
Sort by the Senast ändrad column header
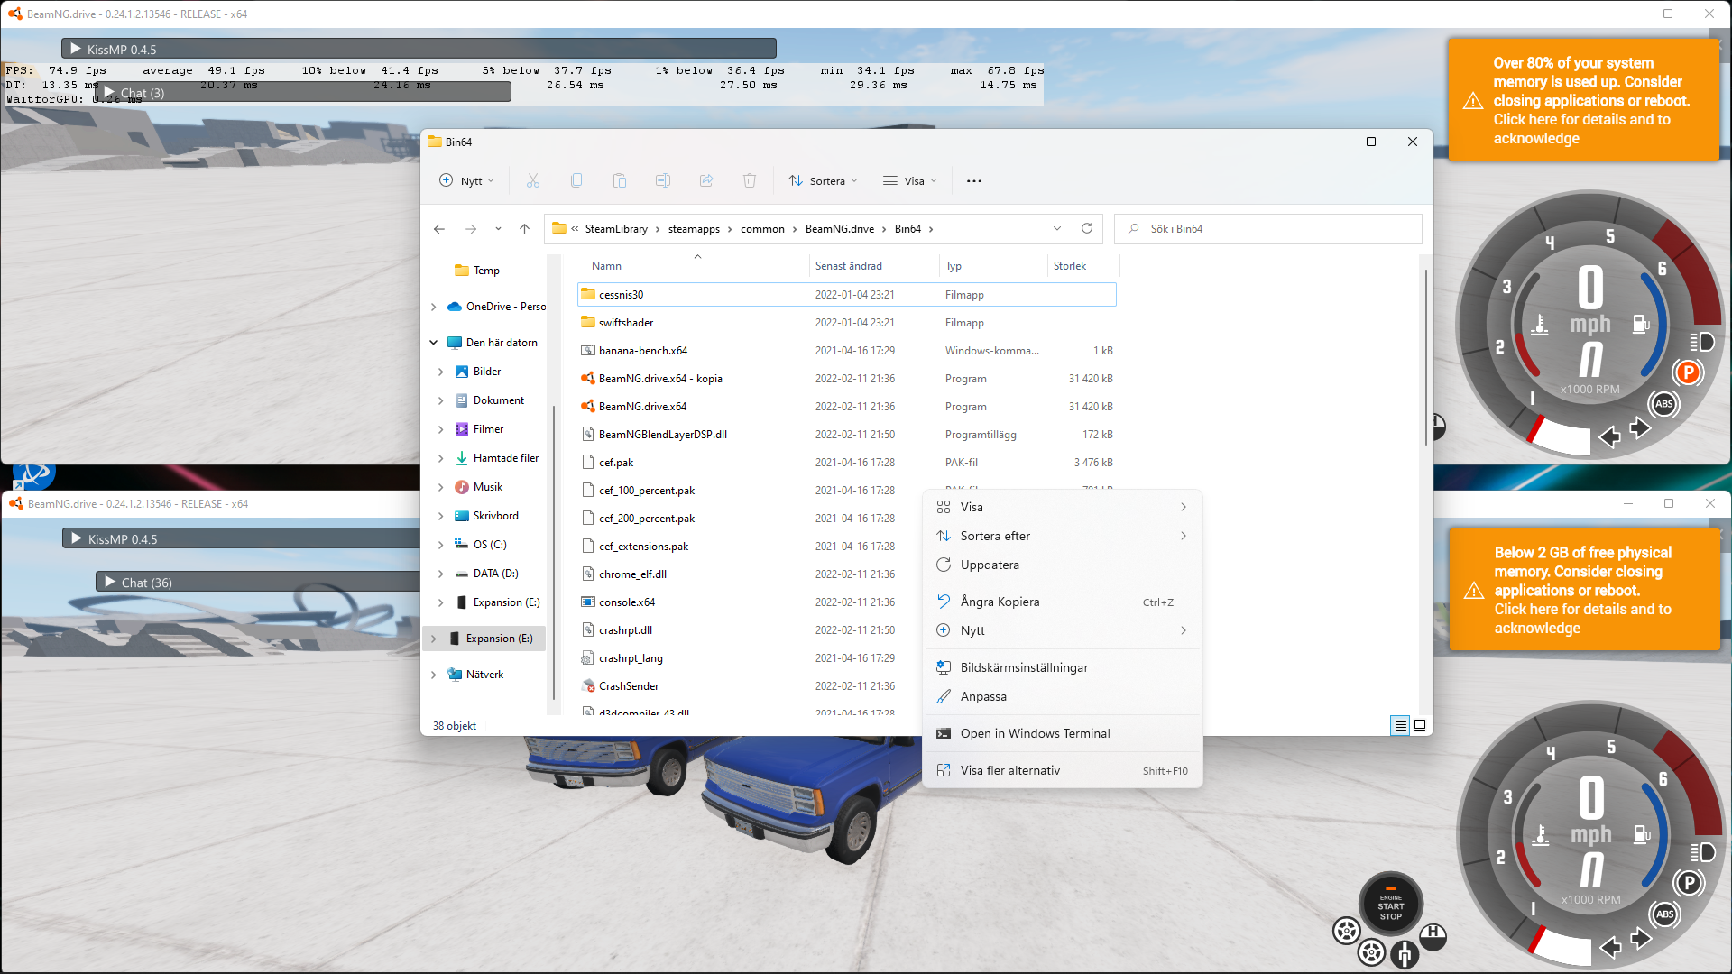tap(849, 266)
